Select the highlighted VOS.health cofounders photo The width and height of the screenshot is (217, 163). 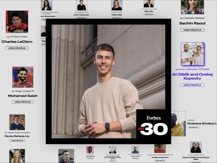click(192, 54)
